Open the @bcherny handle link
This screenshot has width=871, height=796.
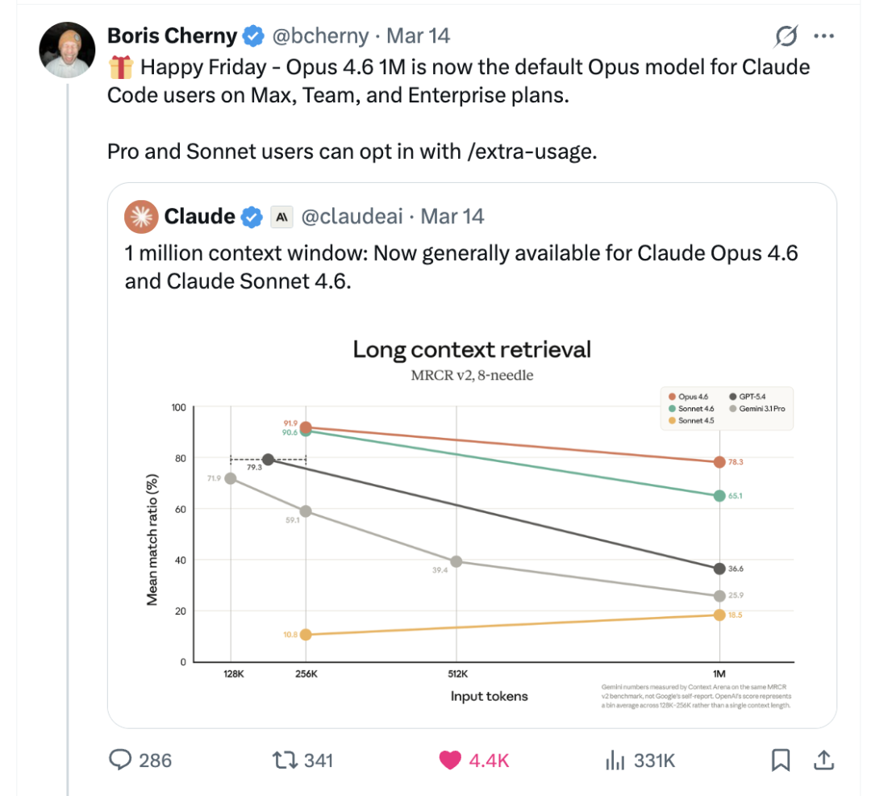click(x=319, y=36)
